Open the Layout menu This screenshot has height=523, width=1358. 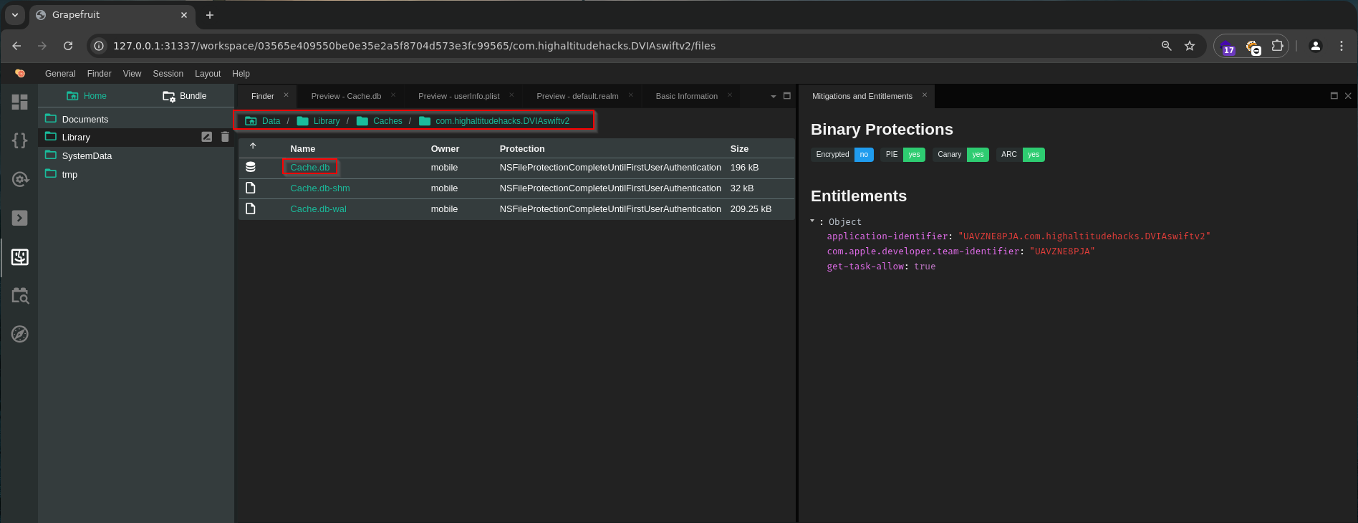pyautogui.click(x=208, y=74)
